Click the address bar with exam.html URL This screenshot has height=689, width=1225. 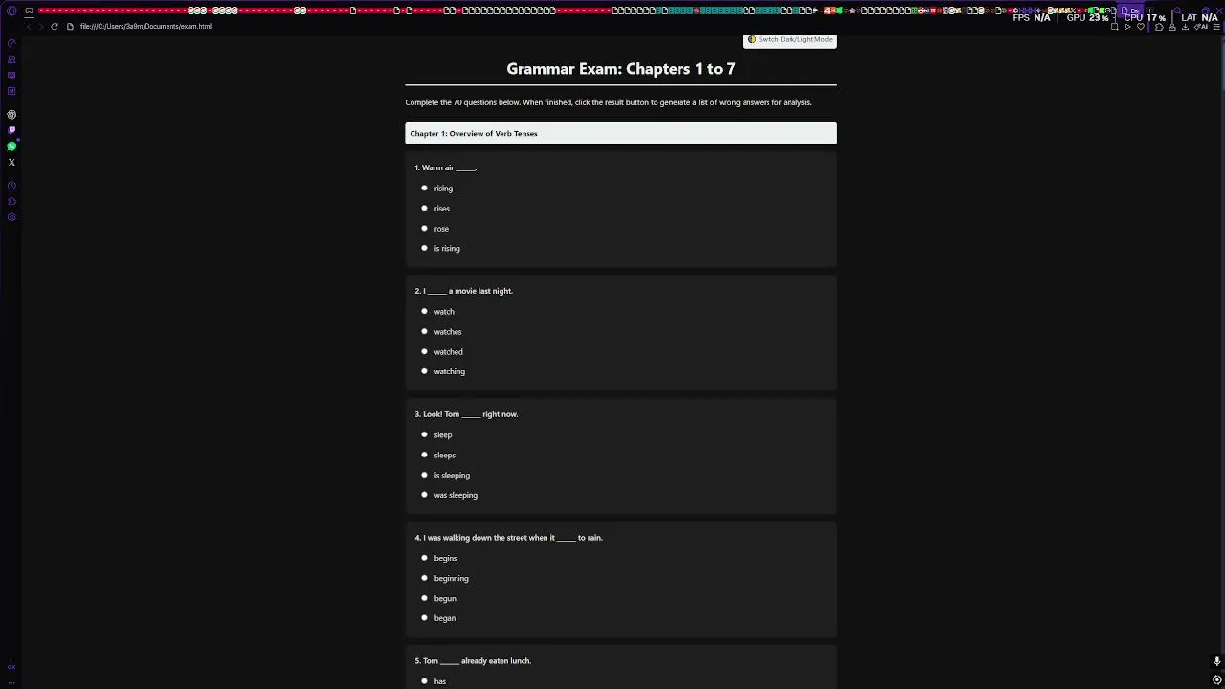click(145, 27)
